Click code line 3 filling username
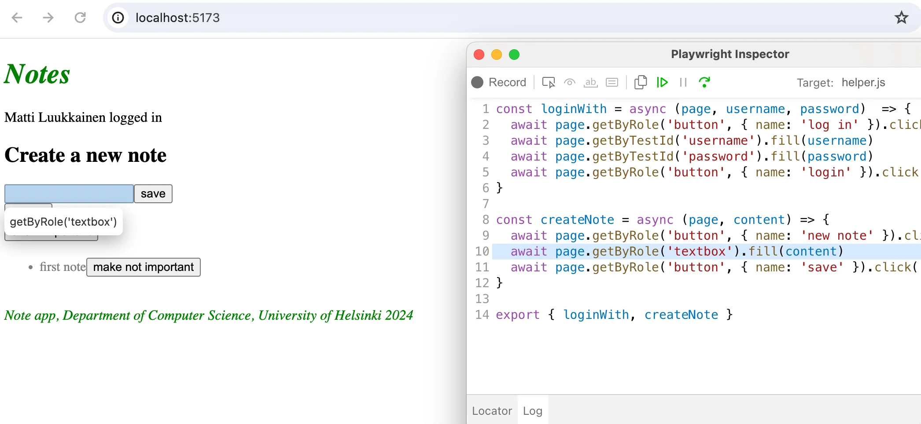Viewport: 921px width, 424px height. point(692,140)
